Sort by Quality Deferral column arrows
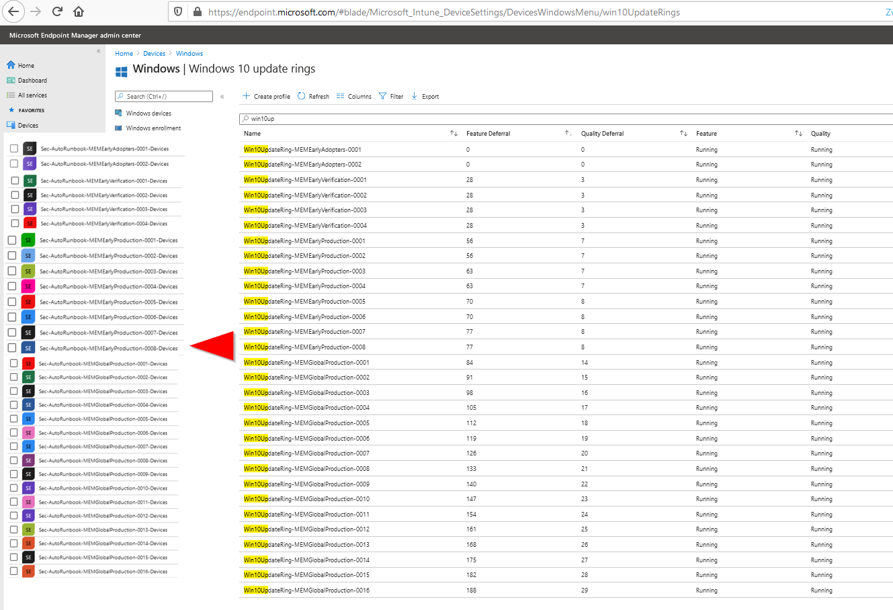 683,133
